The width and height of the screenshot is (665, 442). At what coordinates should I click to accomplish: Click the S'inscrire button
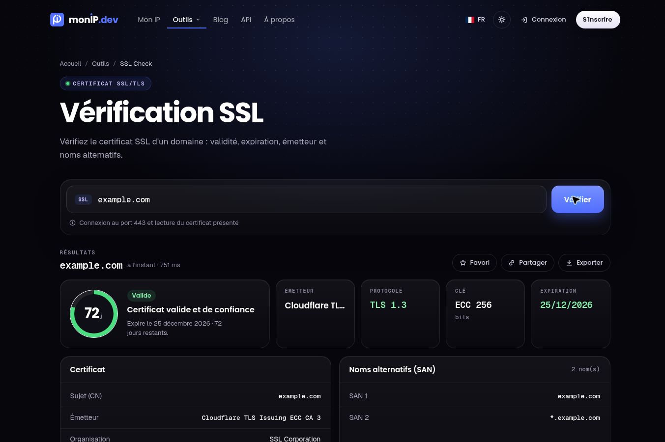coord(598,20)
